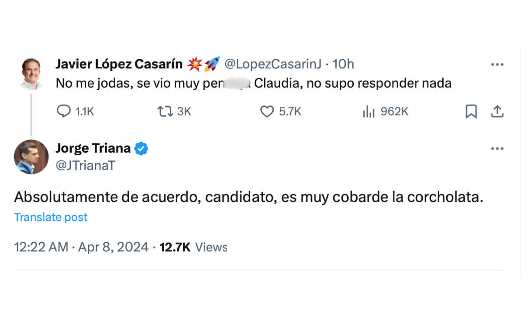The image size is (524, 327).
Task: Click the Translate post link
Action: (51, 217)
